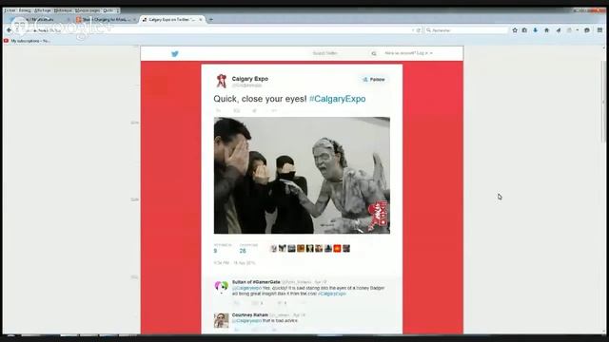This screenshot has height=342, width=609.
Task: Click Calgary Expo profile avatar
Action: click(222, 81)
